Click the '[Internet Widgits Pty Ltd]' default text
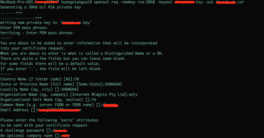Screen dimensions: 264x138 98,94
